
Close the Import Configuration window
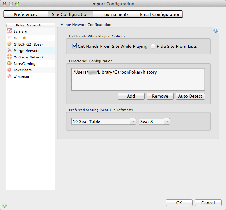tap(5, 4)
